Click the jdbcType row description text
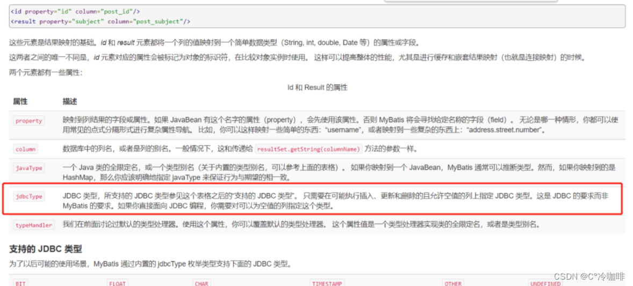This screenshot has height=286, width=633. pyautogui.click(x=335, y=201)
